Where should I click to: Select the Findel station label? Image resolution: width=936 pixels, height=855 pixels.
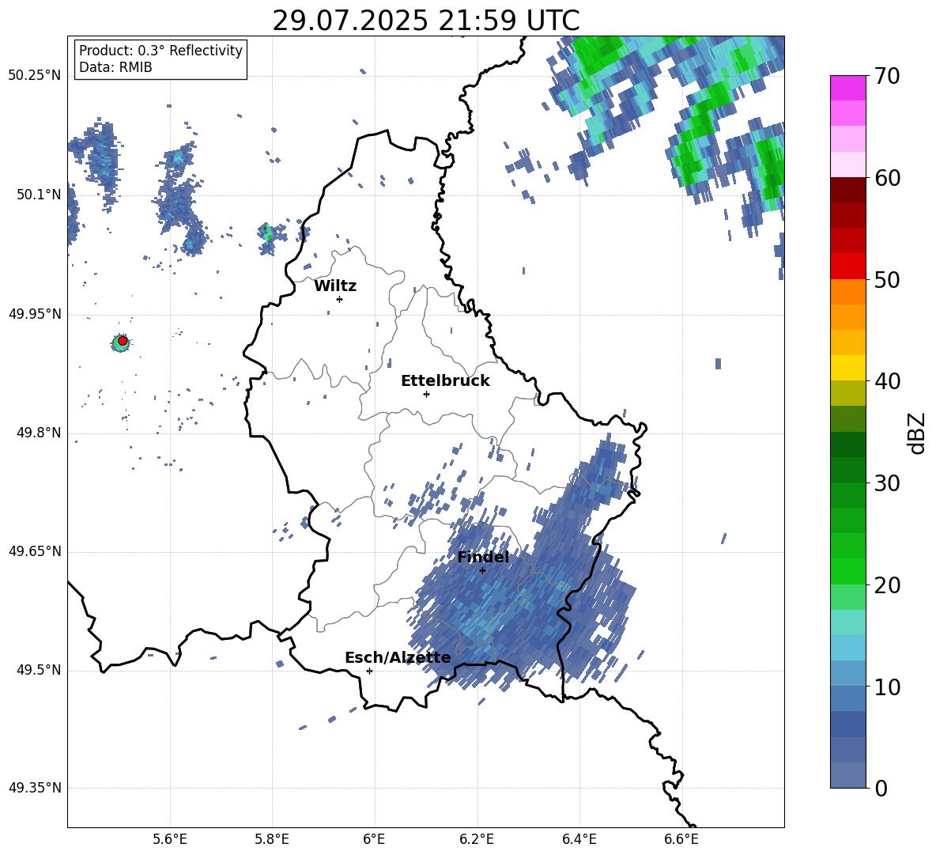[483, 558]
